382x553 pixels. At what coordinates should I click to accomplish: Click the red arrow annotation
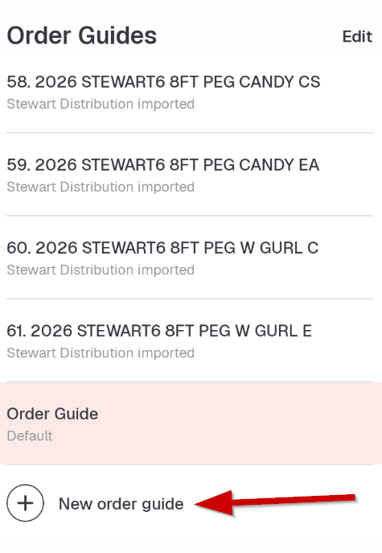(275, 502)
